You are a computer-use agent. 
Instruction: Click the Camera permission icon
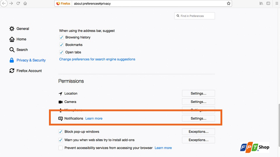(61, 102)
